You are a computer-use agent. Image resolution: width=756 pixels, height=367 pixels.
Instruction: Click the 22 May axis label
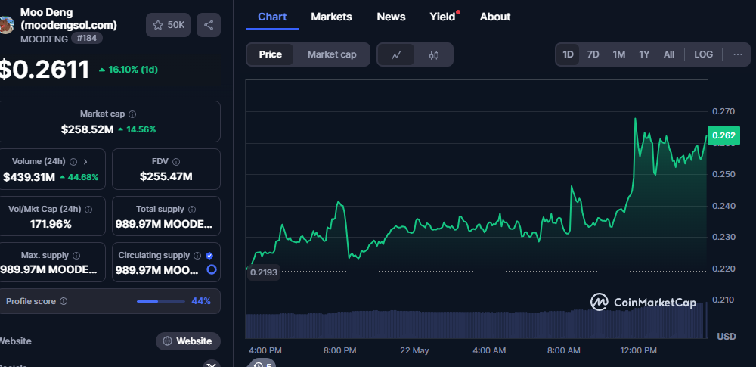(x=414, y=350)
